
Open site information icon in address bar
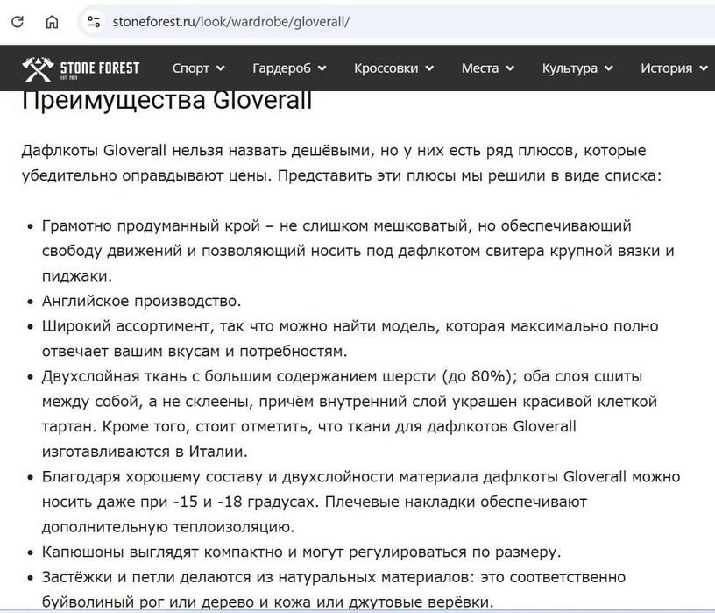pyautogui.click(x=94, y=21)
